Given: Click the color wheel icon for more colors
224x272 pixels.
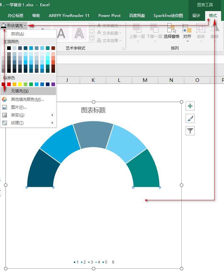Looking at the screenshot, I should (x=5, y=99).
